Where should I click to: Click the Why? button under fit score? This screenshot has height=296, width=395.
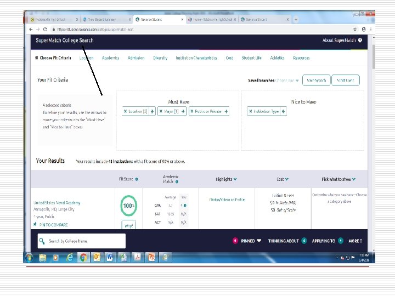point(129,225)
